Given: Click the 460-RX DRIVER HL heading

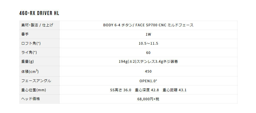Looking at the screenshot, I should pos(39,13).
